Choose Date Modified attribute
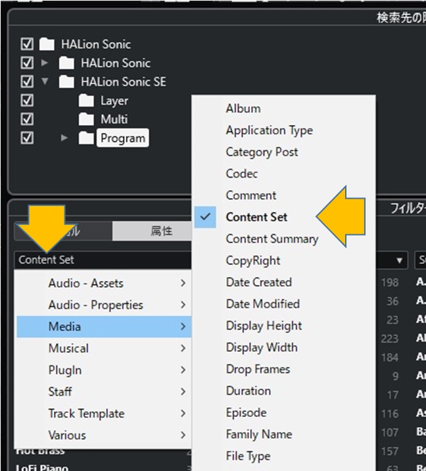Image resolution: width=426 pixels, height=471 pixels. click(284, 304)
